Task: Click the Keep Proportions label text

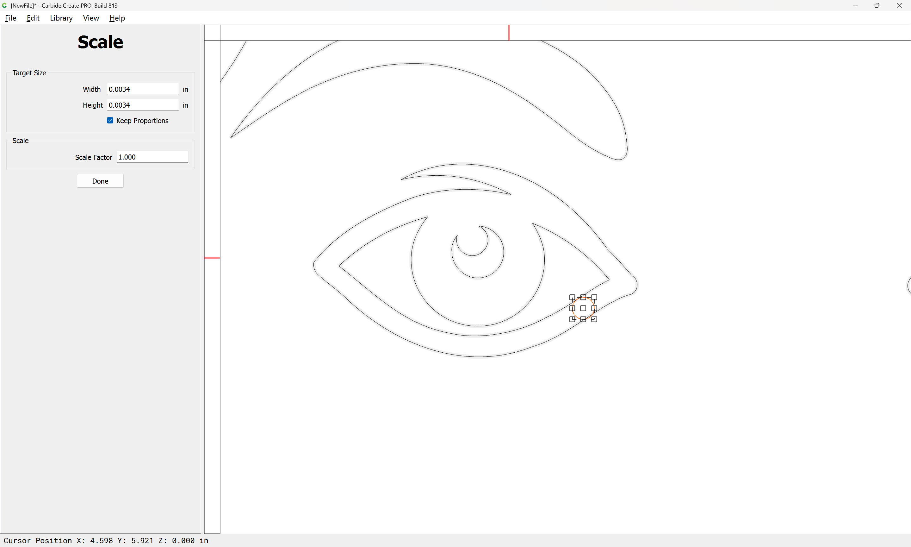Action: [x=143, y=121]
